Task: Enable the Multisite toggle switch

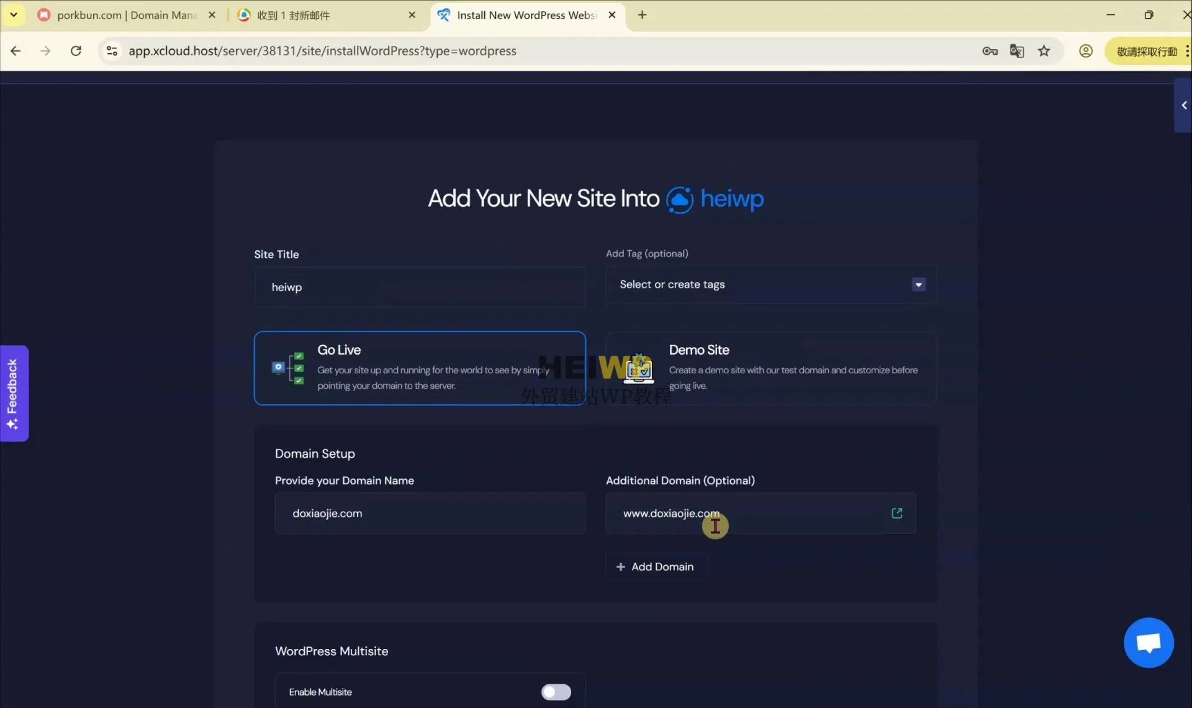Action: point(556,692)
